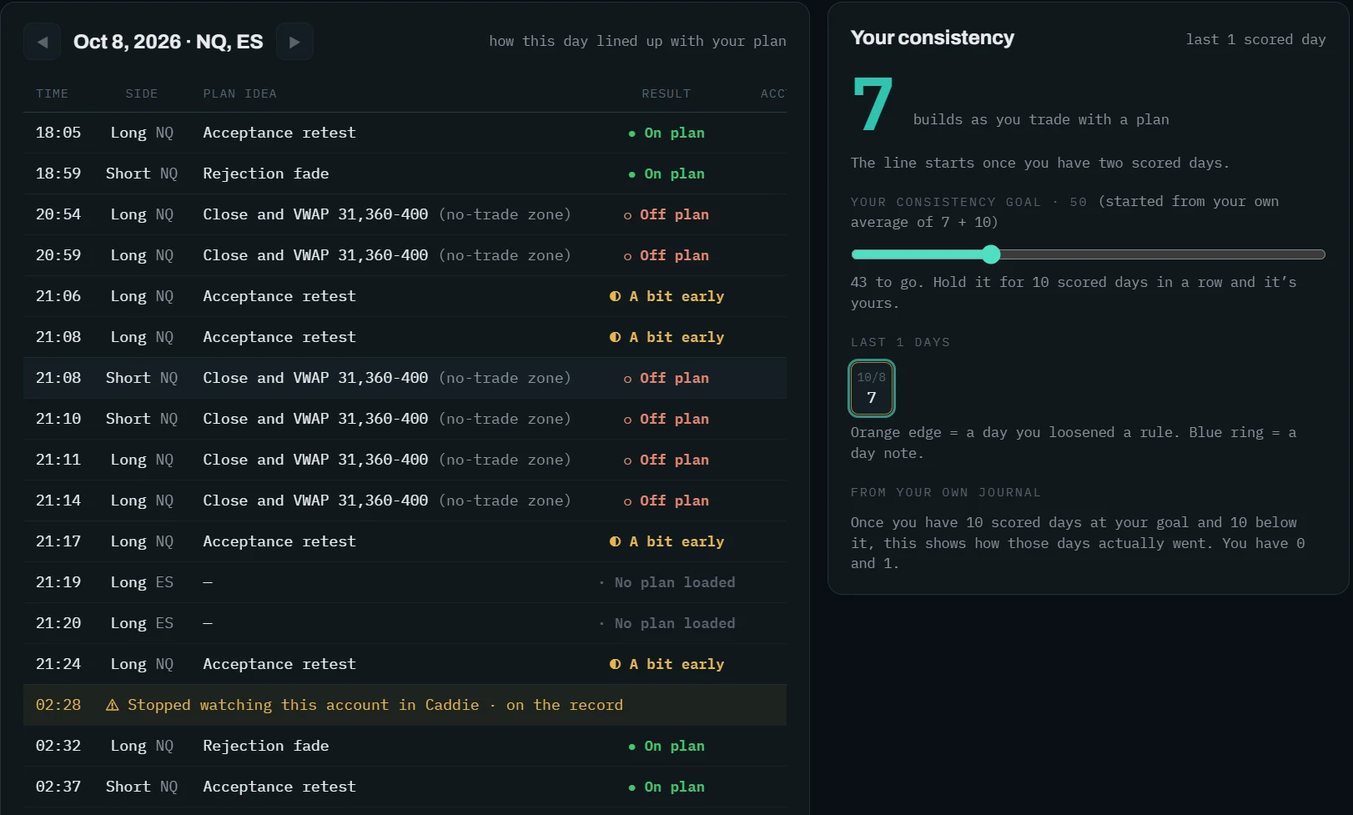Click the PLAN IDEA column header
Image resolution: width=1353 pixels, height=815 pixels.
click(240, 93)
